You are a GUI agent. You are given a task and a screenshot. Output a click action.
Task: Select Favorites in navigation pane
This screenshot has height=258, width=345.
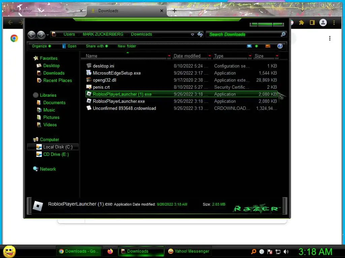pos(45,58)
